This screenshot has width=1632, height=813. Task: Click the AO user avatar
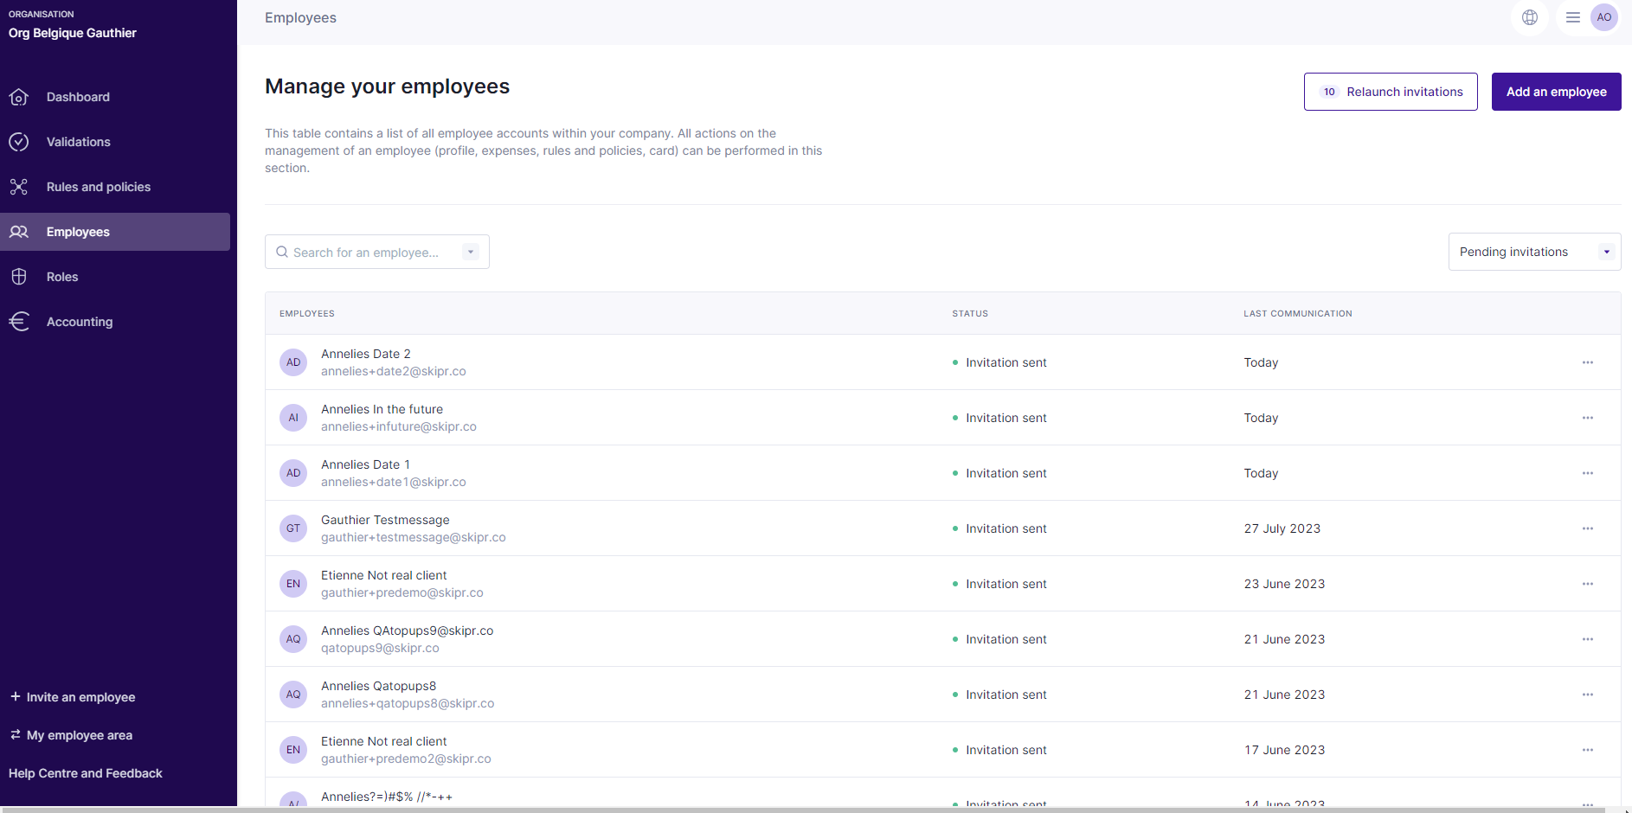tap(1604, 17)
